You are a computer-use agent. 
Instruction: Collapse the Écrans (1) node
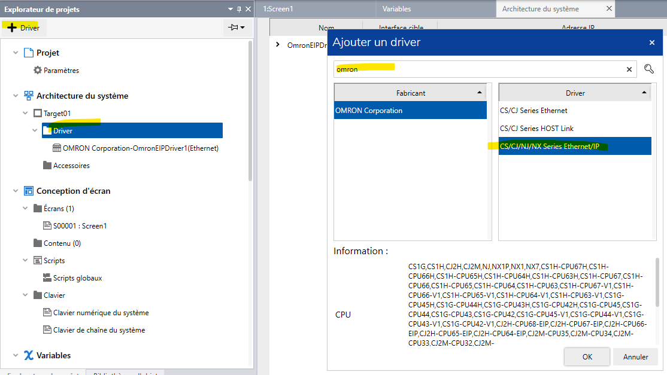pos(25,208)
